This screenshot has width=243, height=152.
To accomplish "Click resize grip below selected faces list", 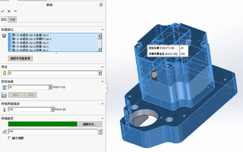I will pos(56,53).
